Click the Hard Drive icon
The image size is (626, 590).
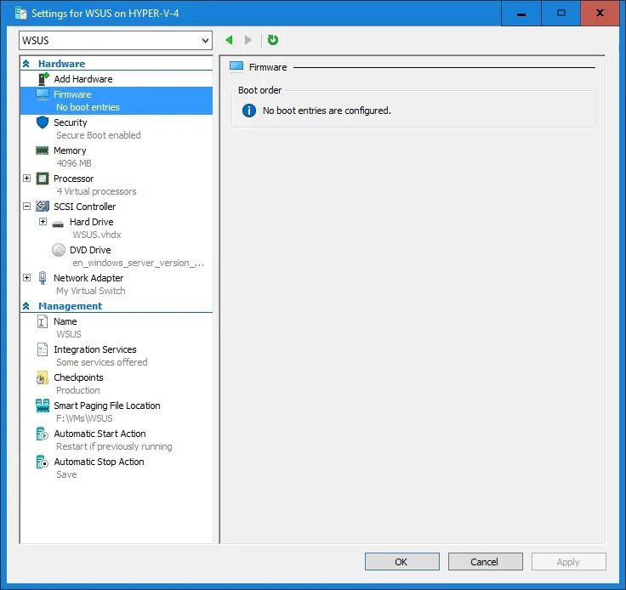(58, 224)
